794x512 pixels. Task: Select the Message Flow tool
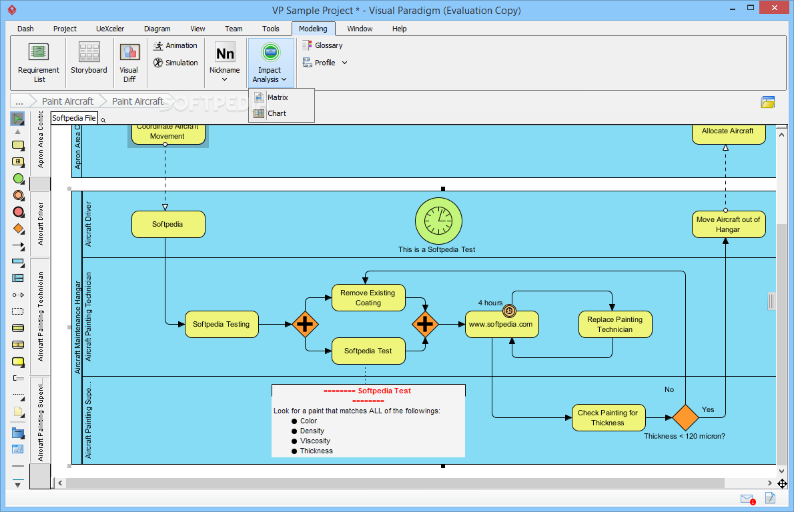pyautogui.click(x=18, y=295)
